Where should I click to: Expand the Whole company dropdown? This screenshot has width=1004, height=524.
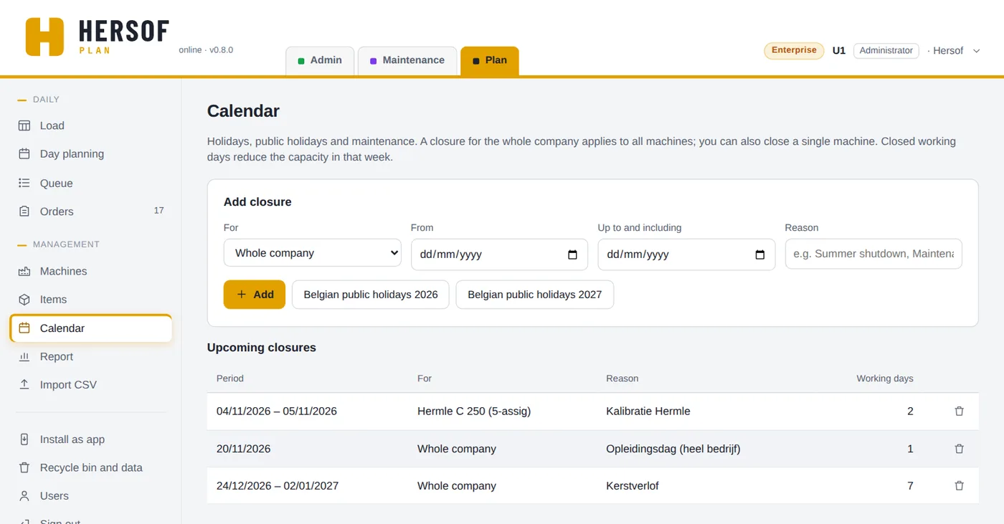[x=313, y=253]
